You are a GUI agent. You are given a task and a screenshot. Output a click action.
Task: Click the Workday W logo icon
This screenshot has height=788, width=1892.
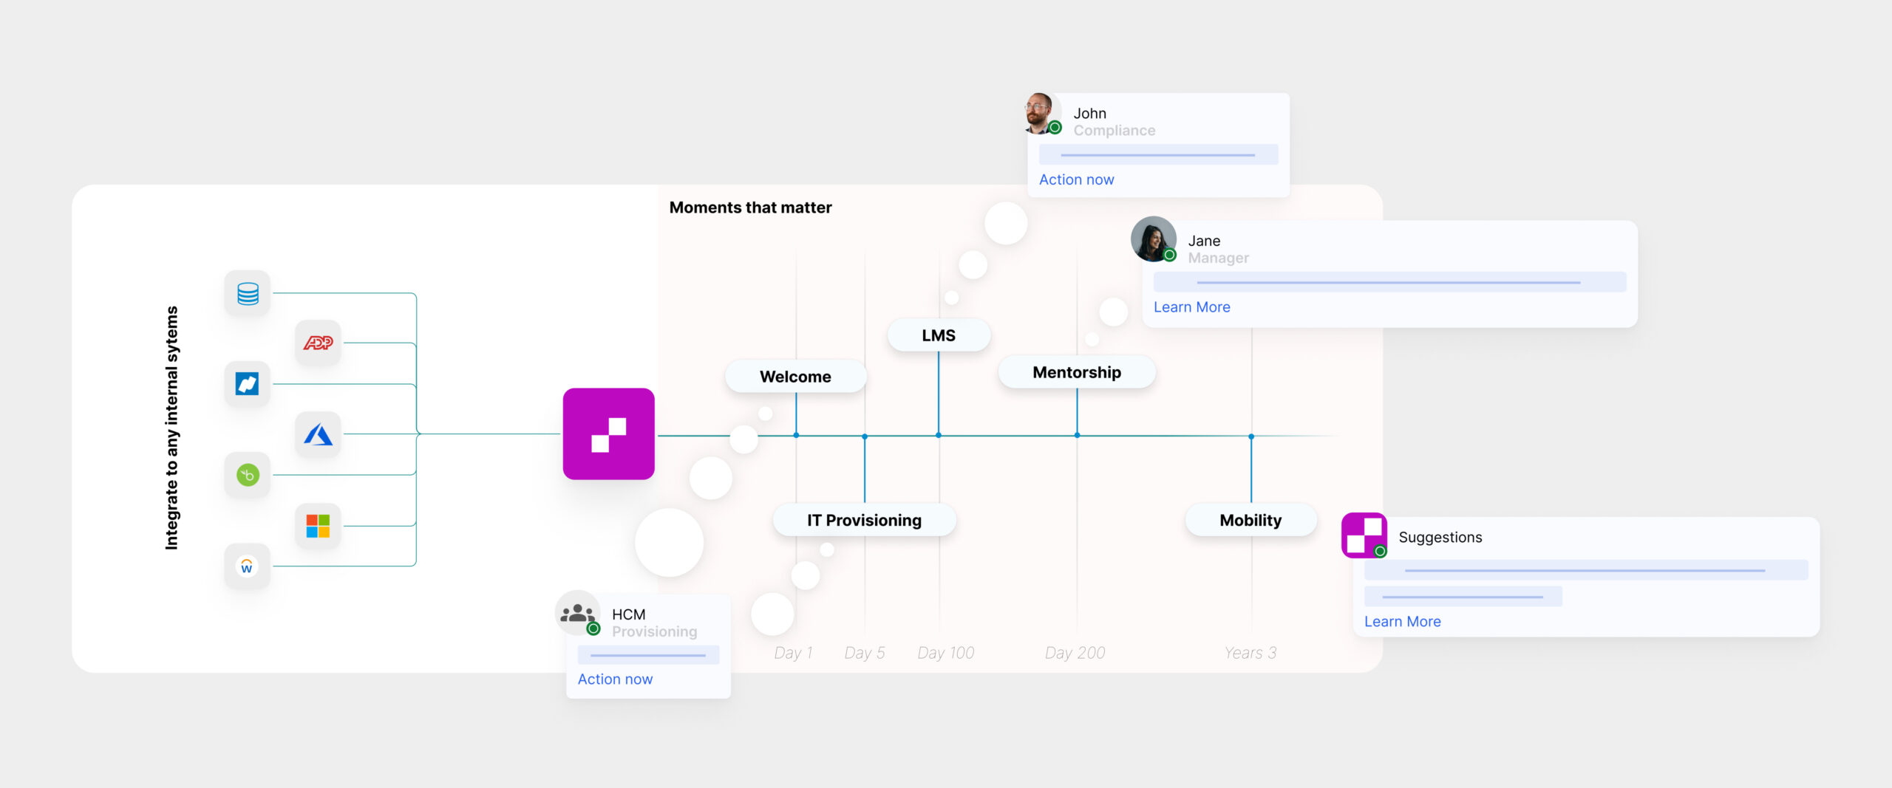247,566
